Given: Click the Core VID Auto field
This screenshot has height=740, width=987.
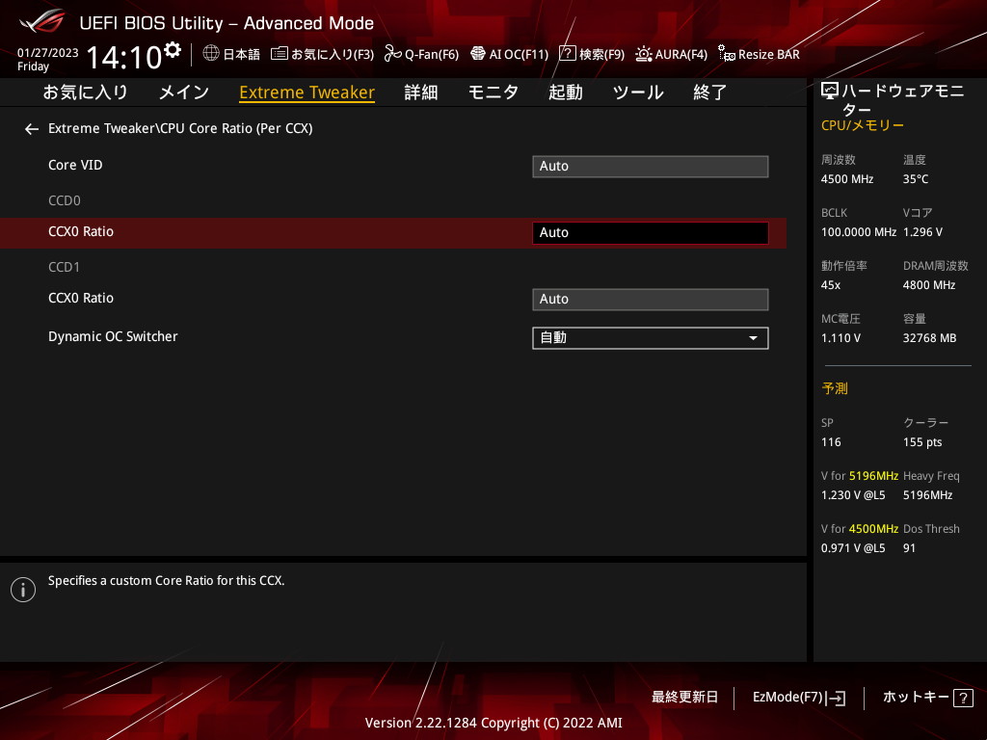Looking at the screenshot, I should [651, 167].
